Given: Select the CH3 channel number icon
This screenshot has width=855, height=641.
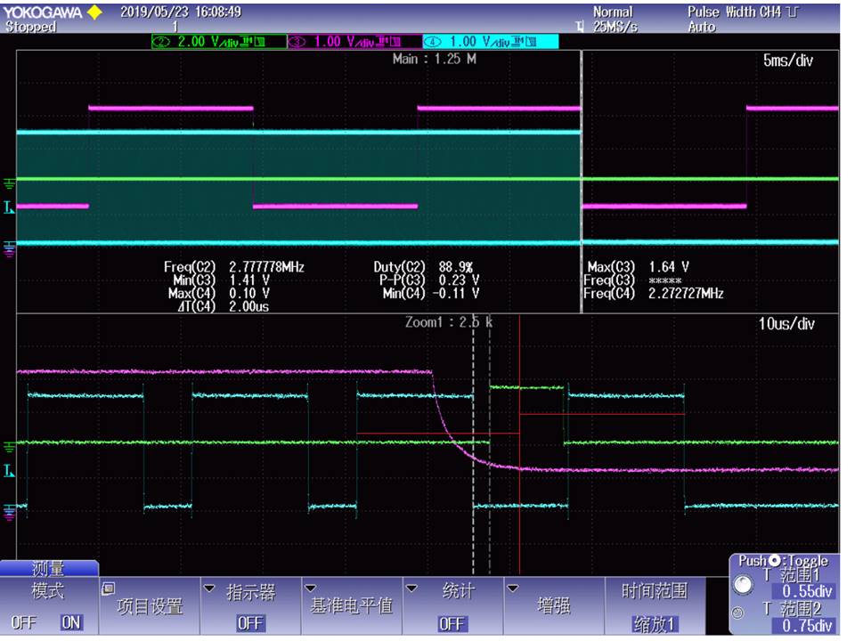Looking at the screenshot, I should point(297,42).
